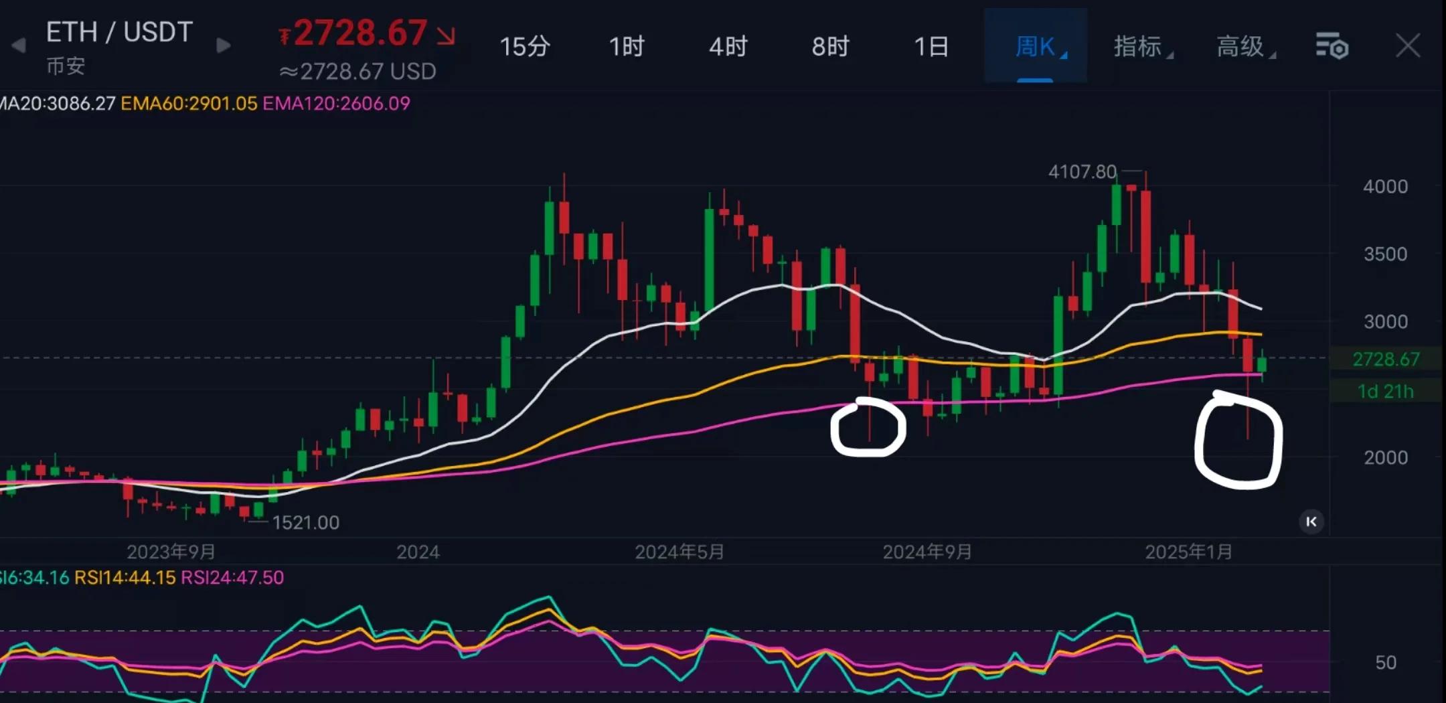
Task: Select the 4时 timeframe
Action: (x=728, y=46)
